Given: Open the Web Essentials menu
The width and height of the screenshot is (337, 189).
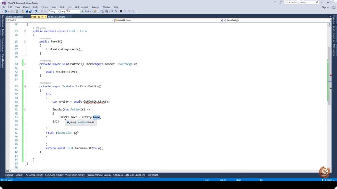Looking at the screenshot, I should pyautogui.click(x=82, y=7).
